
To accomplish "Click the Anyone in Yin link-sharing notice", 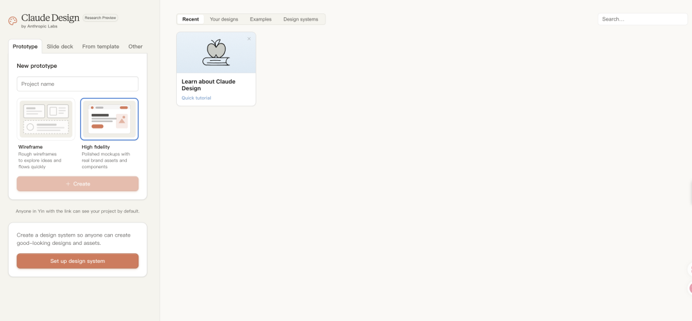I will coord(78,212).
